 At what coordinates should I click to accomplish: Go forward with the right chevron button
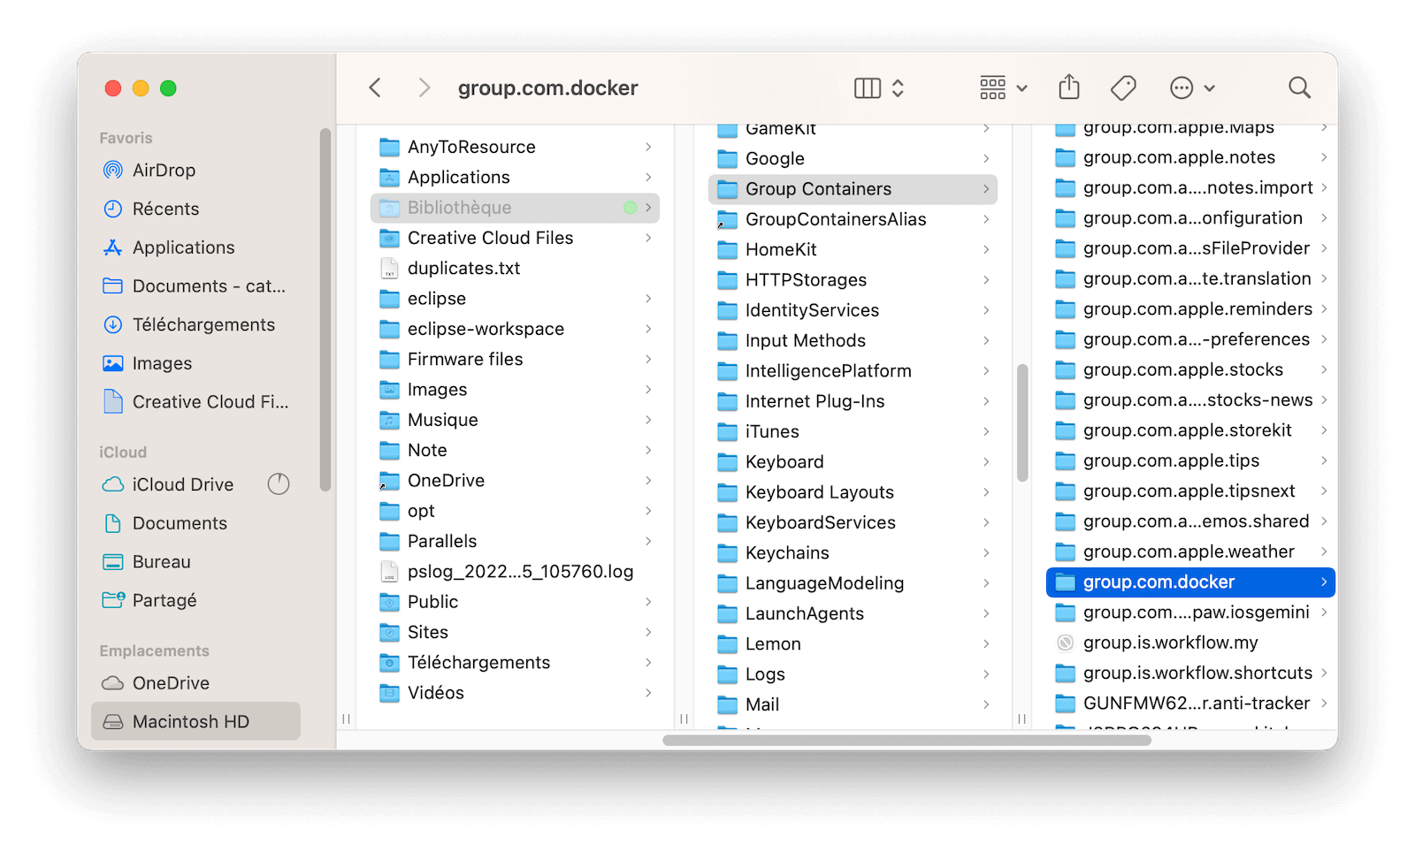424,87
